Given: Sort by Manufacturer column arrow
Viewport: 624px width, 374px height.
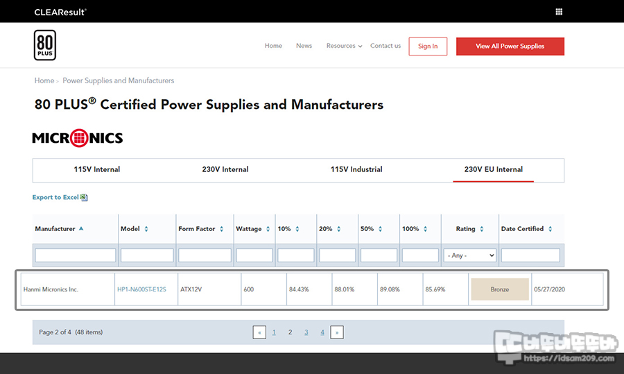Looking at the screenshot, I should 81,228.
